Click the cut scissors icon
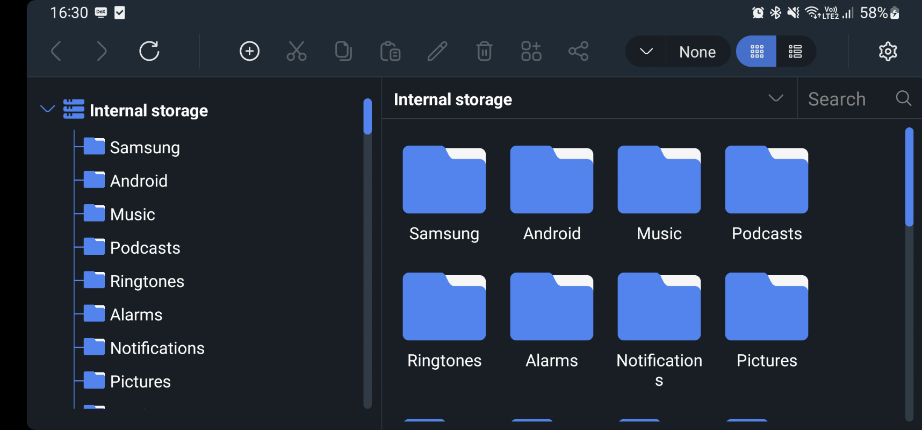This screenshot has height=430, width=922. click(296, 52)
